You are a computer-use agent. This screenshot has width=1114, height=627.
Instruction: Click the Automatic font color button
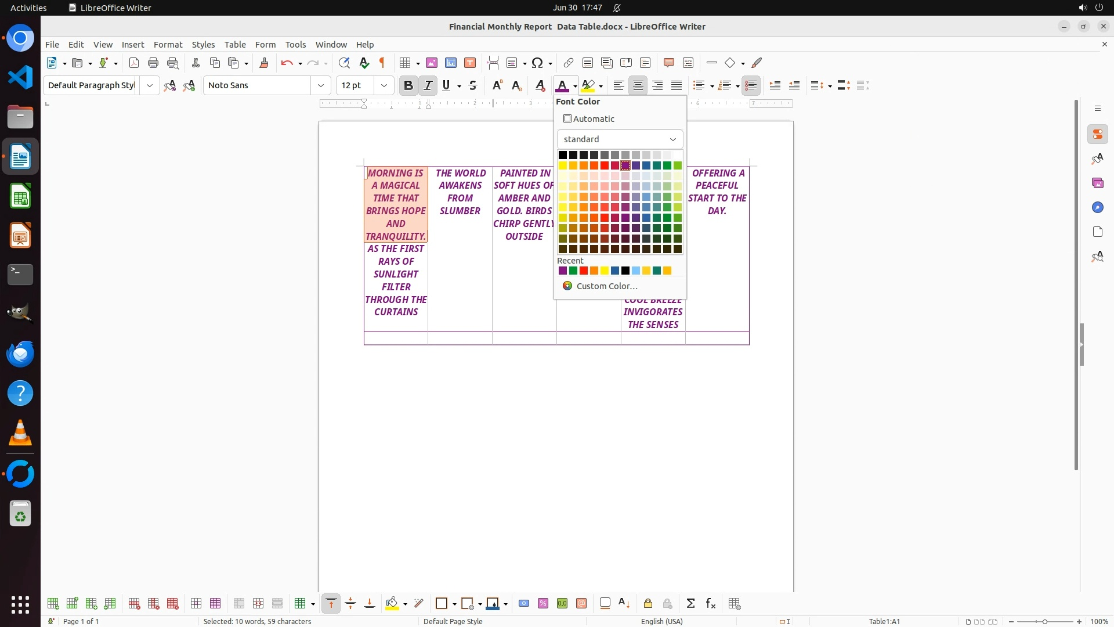pyautogui.click(x=589, y=118)
